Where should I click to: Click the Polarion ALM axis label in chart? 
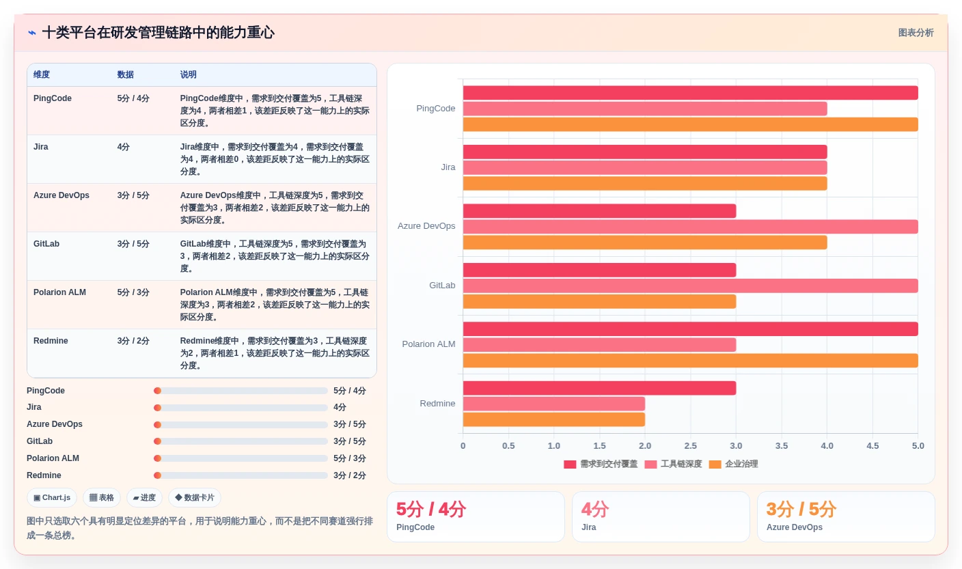click(428, 344)
